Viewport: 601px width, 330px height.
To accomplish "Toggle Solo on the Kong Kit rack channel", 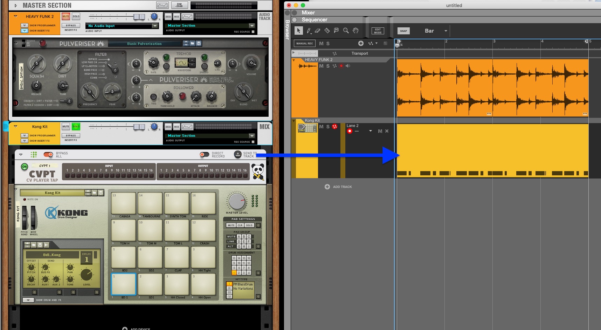I will 76,126.
